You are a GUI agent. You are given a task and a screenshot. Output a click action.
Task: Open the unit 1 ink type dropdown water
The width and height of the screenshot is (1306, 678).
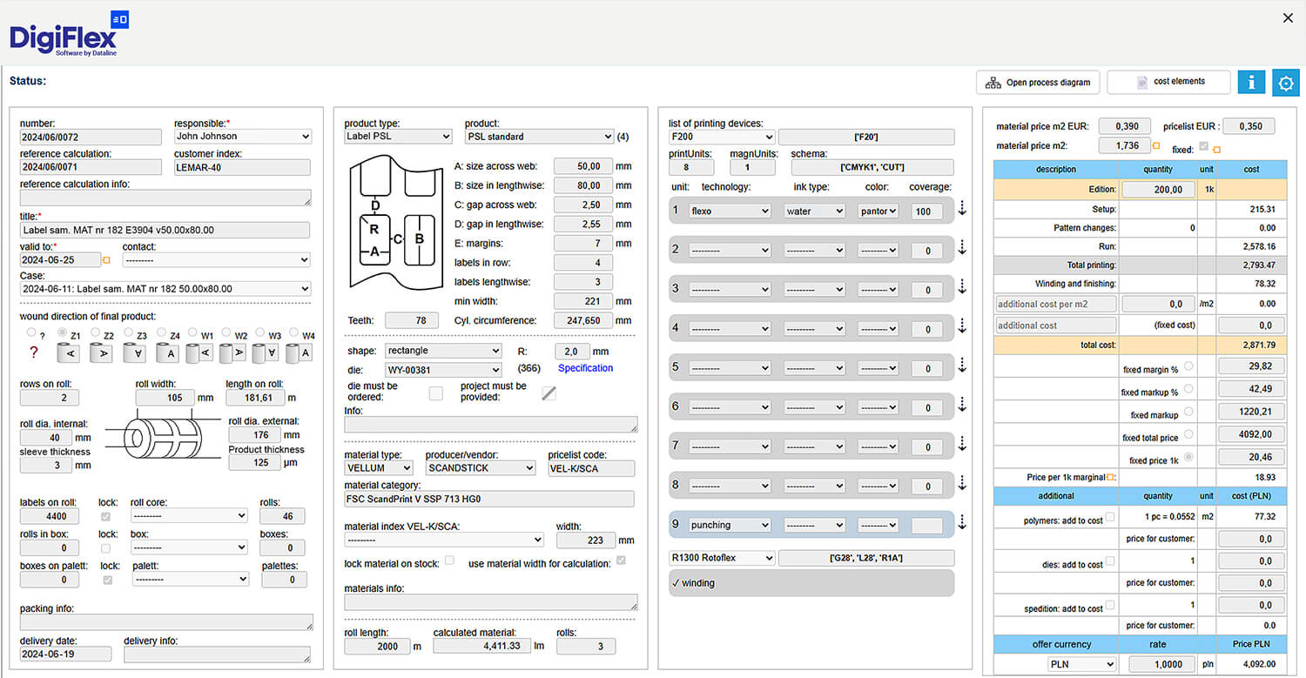(814, 211)
